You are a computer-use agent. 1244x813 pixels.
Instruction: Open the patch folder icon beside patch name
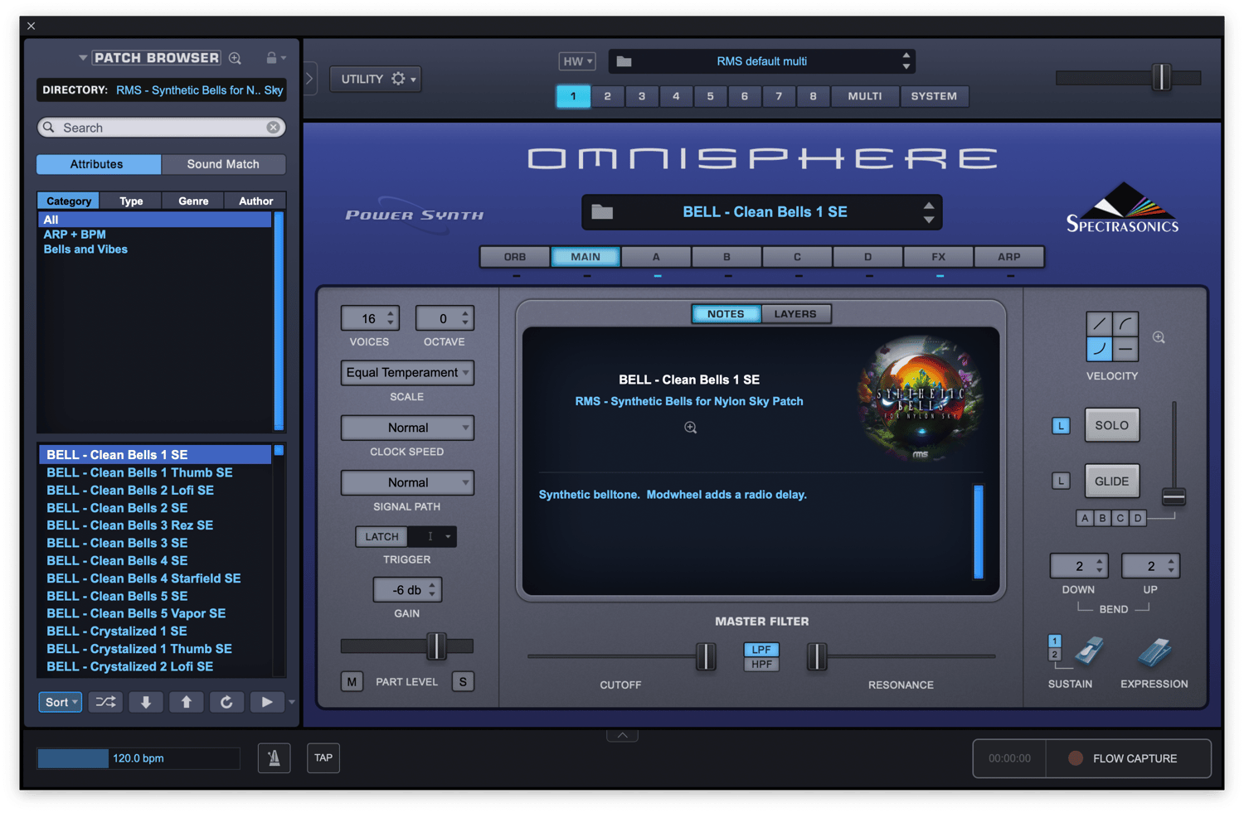[602, 212]
